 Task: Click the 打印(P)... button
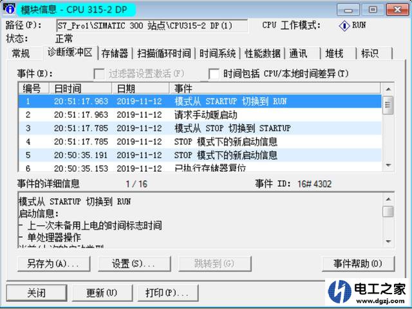168,293
